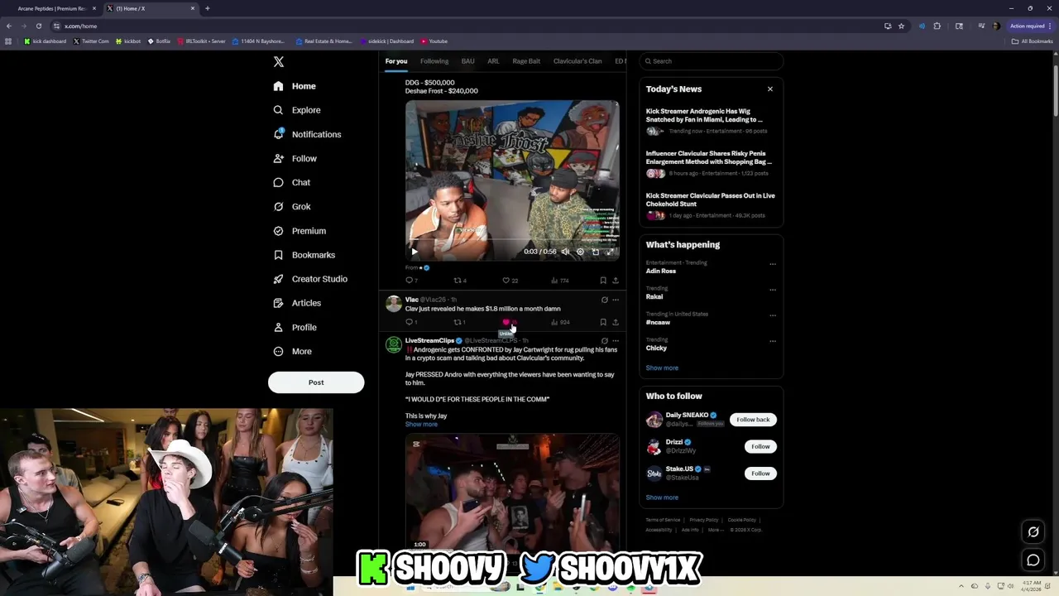Open more options for Rakai trend
This screenshot has width=1059, height=596.
click(x=773, y=290)
